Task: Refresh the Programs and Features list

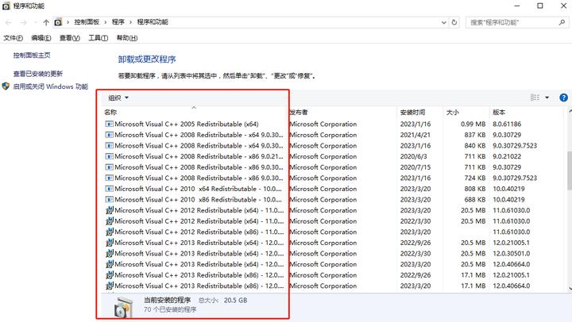Action: tap(454, 22)
